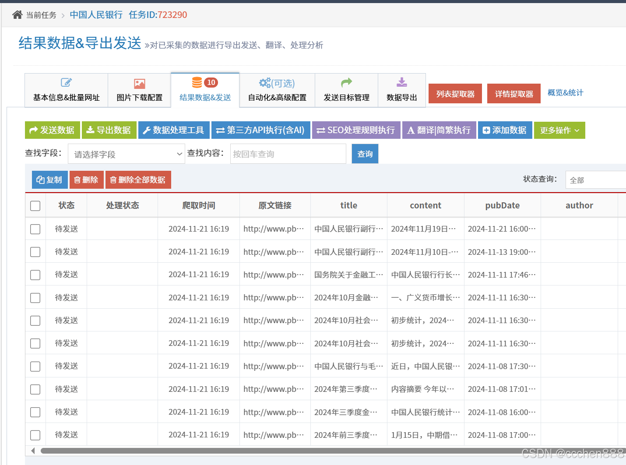
Task: Click the 爬取时间 column header
Action: click(x=199, y=205)
